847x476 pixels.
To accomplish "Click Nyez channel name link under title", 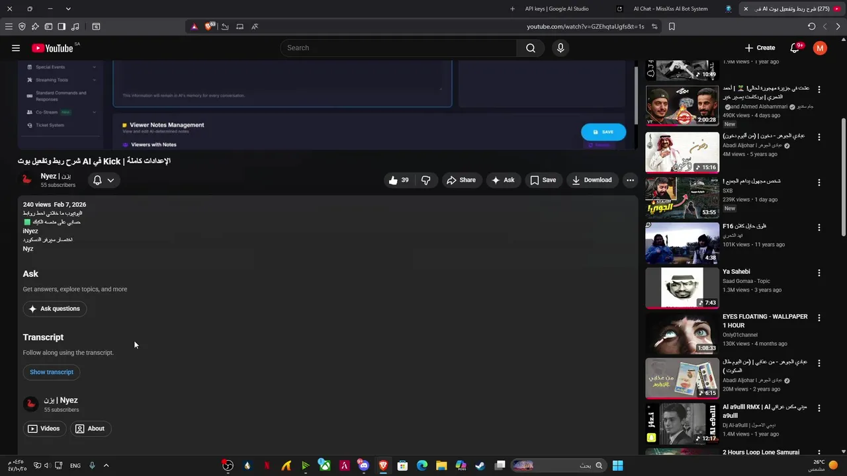I will [x=56, y=176].
